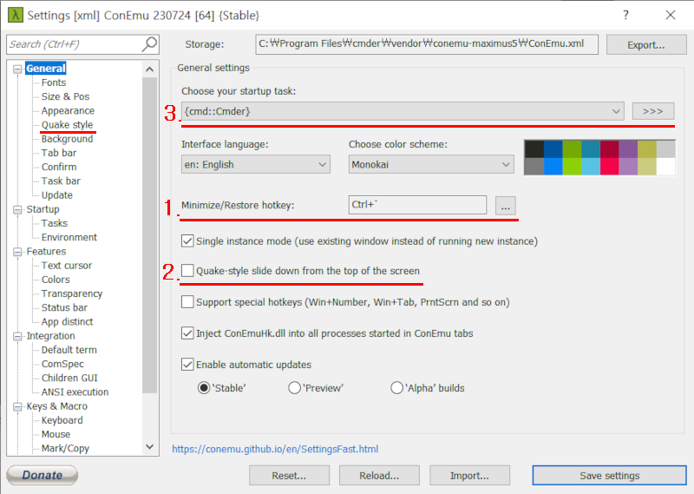Collapse the Startup tree node

[x=17, y=209]
